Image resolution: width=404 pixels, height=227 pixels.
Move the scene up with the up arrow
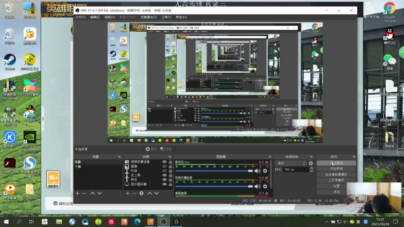click(92, 193)
